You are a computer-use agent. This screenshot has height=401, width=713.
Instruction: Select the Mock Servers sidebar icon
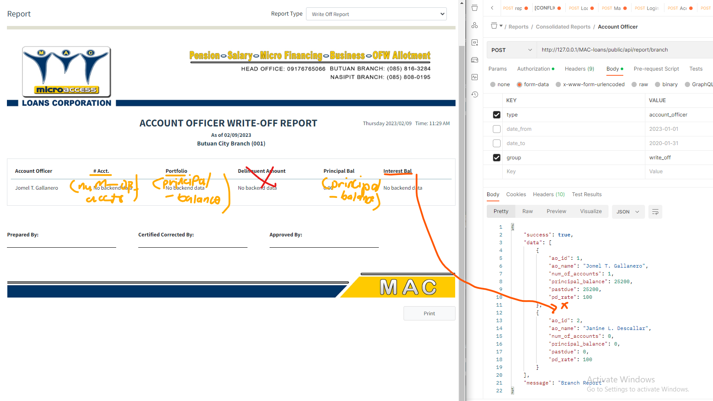pyautogui.click(x=475, y=59)
